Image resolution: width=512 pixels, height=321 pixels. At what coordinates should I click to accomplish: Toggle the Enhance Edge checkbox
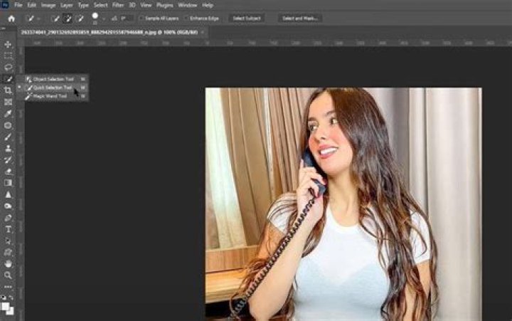(186, 18)
